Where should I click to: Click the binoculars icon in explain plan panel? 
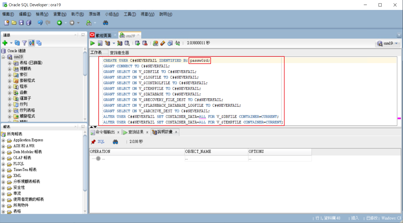click(115, 142)
